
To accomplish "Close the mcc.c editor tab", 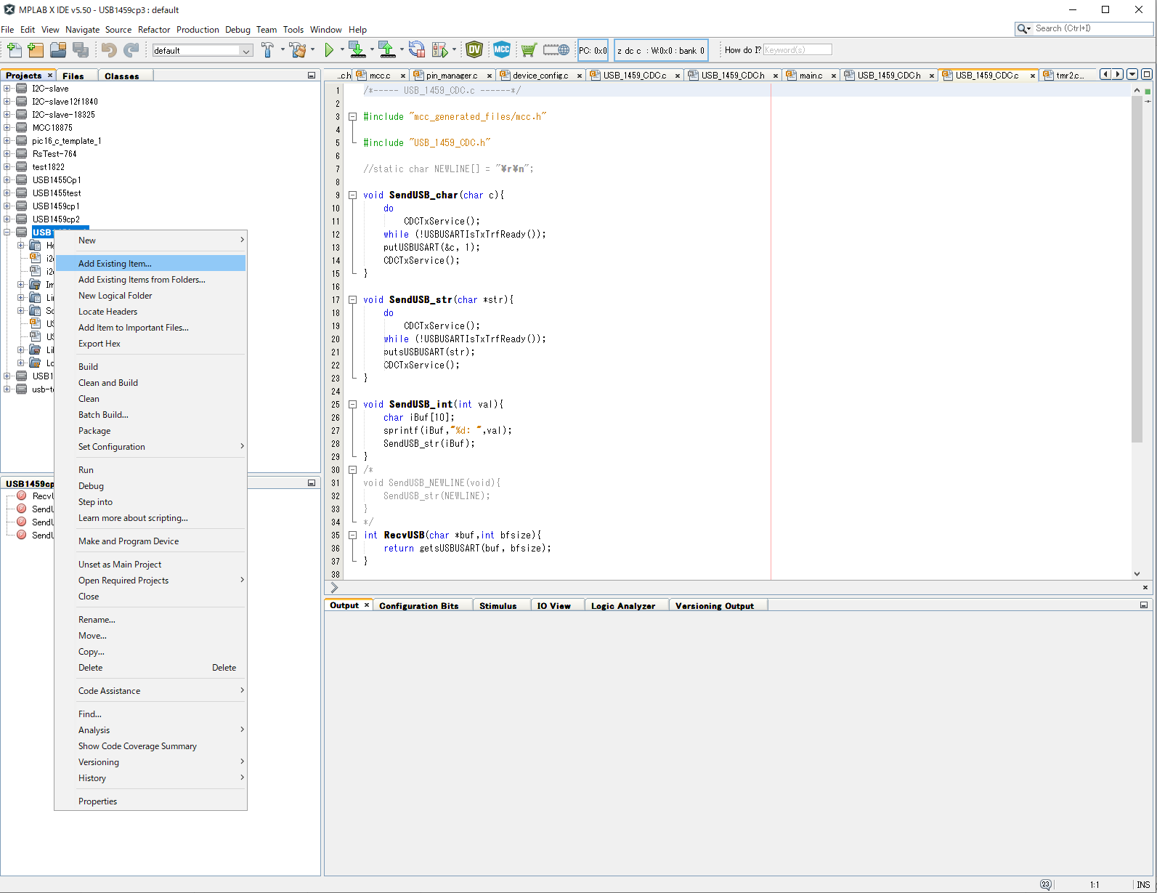I will pyautogui.click(x=403, y=76).
